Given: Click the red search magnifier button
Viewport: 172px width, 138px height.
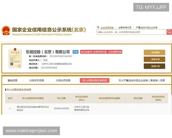Looking at the screenshot, I should (169, 32).
